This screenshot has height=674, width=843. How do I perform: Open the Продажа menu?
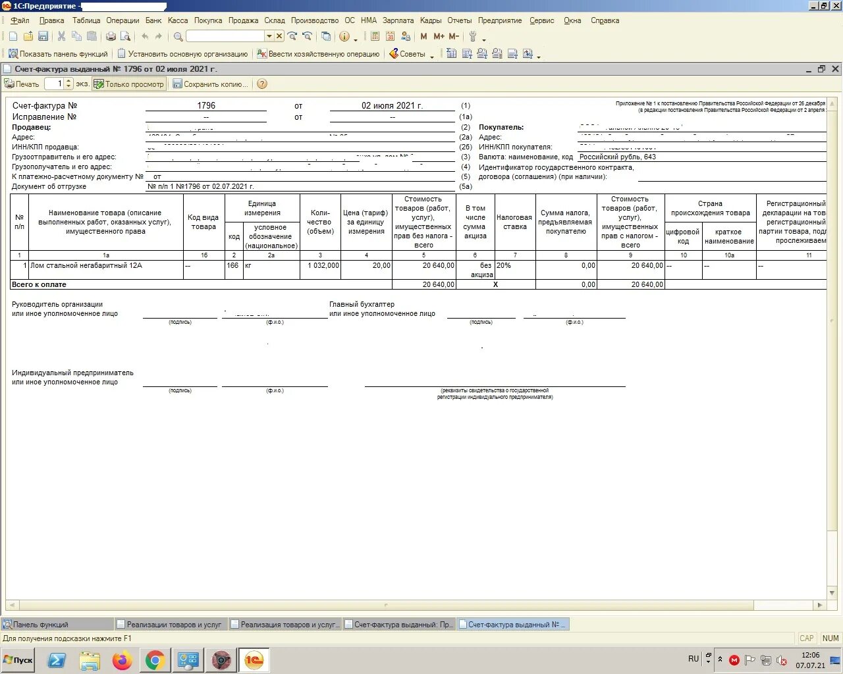[243, 20]
